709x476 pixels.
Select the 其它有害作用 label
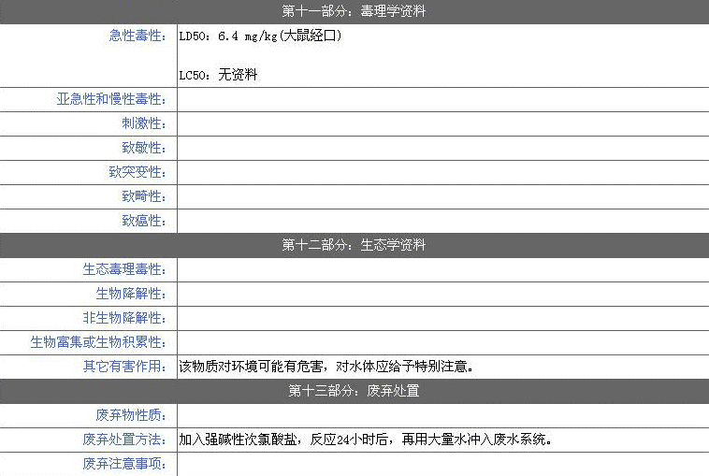click(124, 367)
